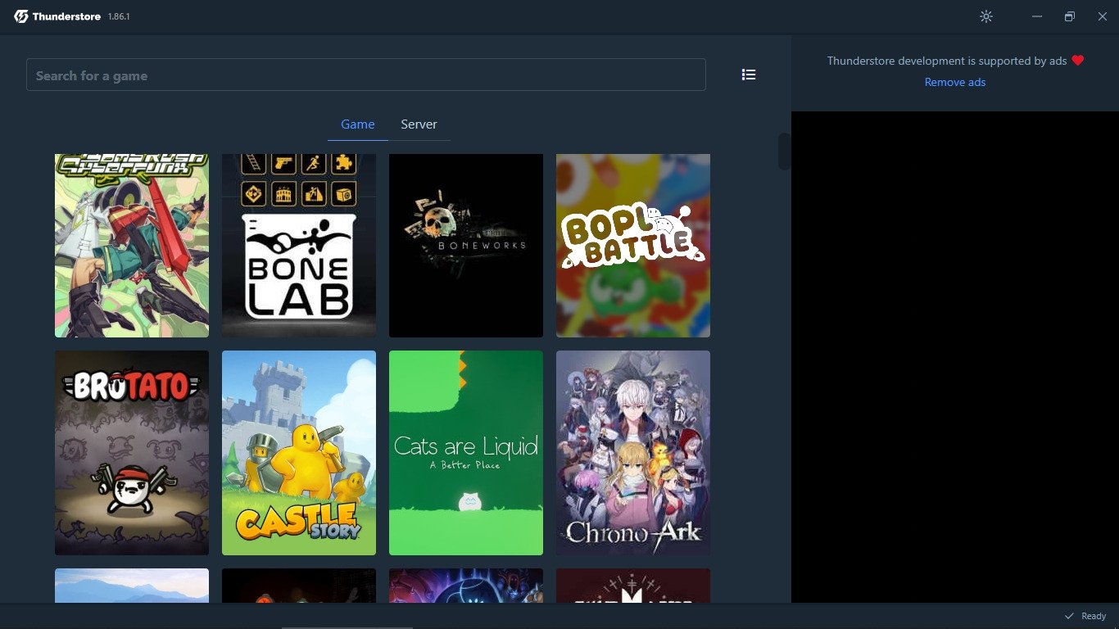Select the Brotato game cover

tap(132, 453)
